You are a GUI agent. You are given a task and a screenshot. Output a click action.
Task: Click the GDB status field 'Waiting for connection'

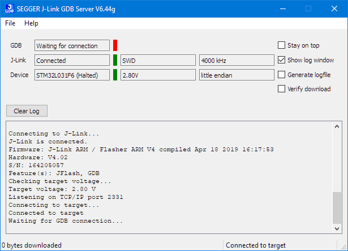[x=72, y=45]
